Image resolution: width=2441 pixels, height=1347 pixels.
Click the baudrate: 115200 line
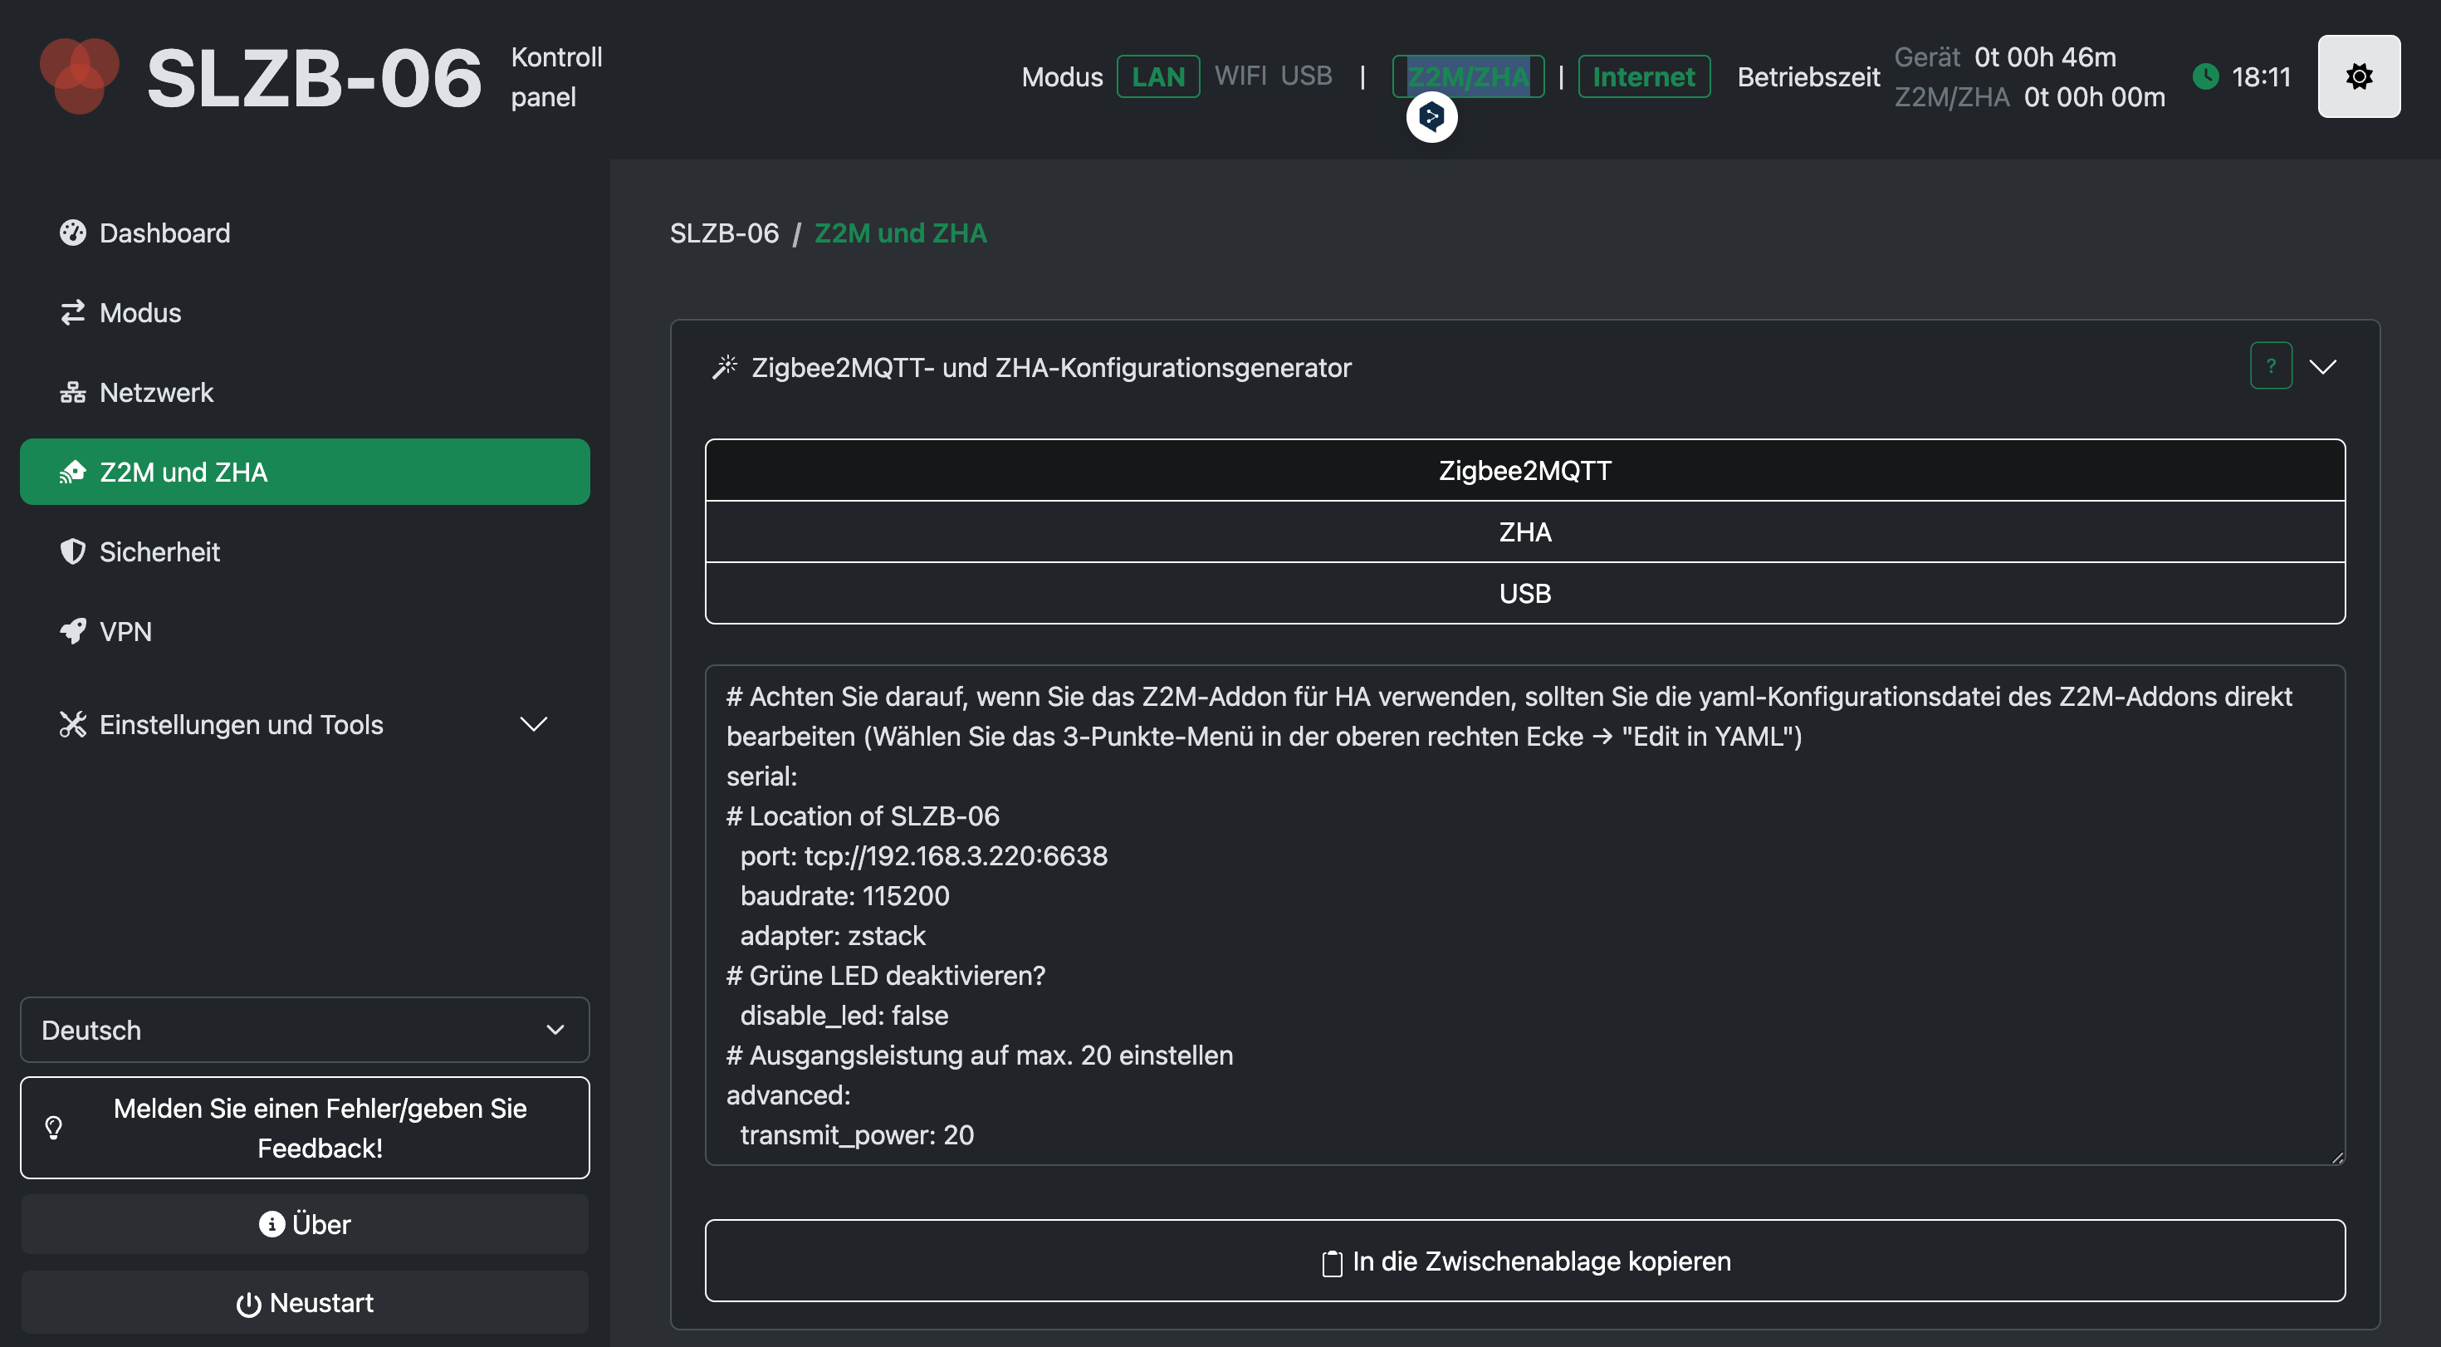(x=844, y=896)
